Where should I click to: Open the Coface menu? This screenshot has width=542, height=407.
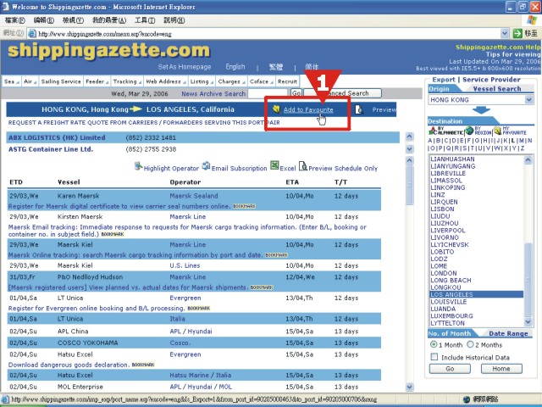262,81
